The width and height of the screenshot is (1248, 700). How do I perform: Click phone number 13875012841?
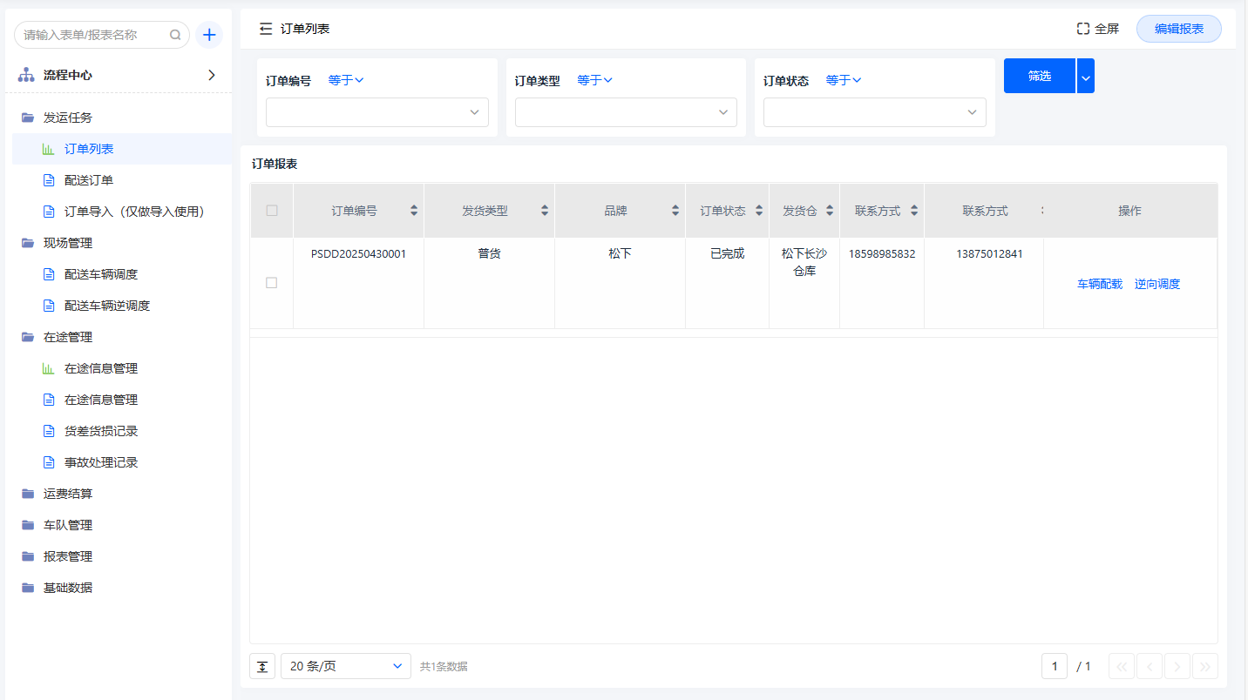(989, 254)
